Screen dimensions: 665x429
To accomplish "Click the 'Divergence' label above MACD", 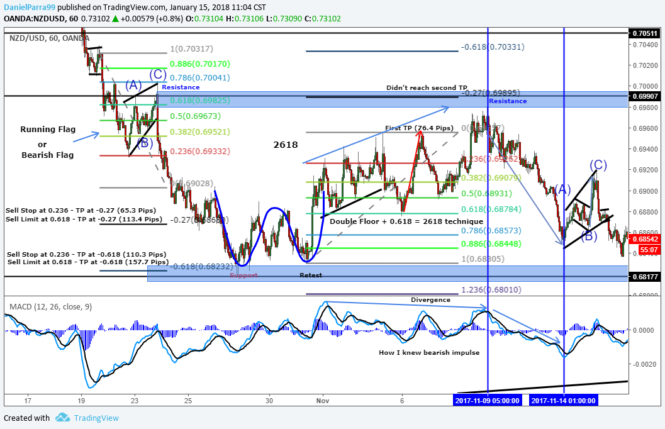I will (430, 299).
